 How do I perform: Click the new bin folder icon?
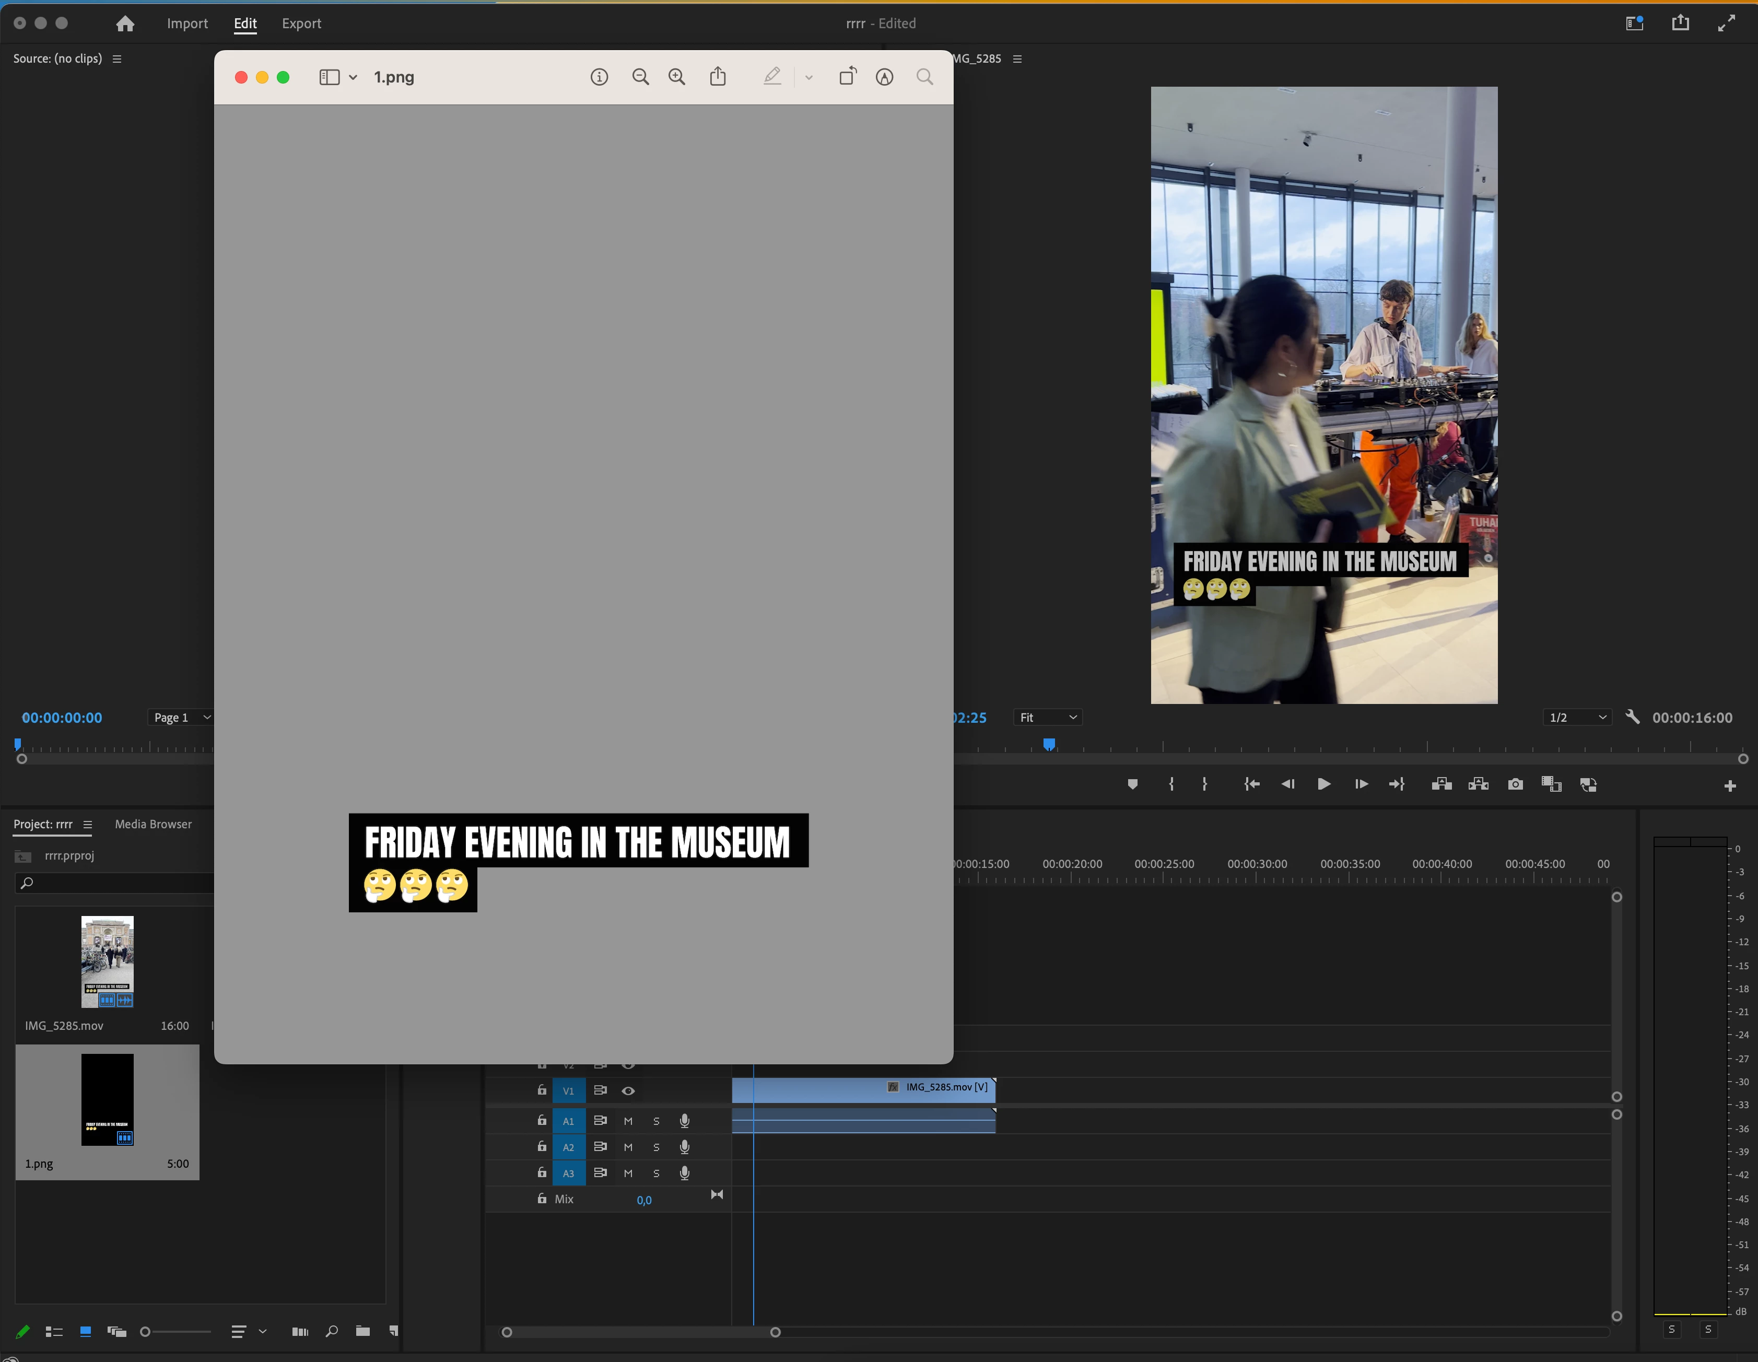point(363,1331)
